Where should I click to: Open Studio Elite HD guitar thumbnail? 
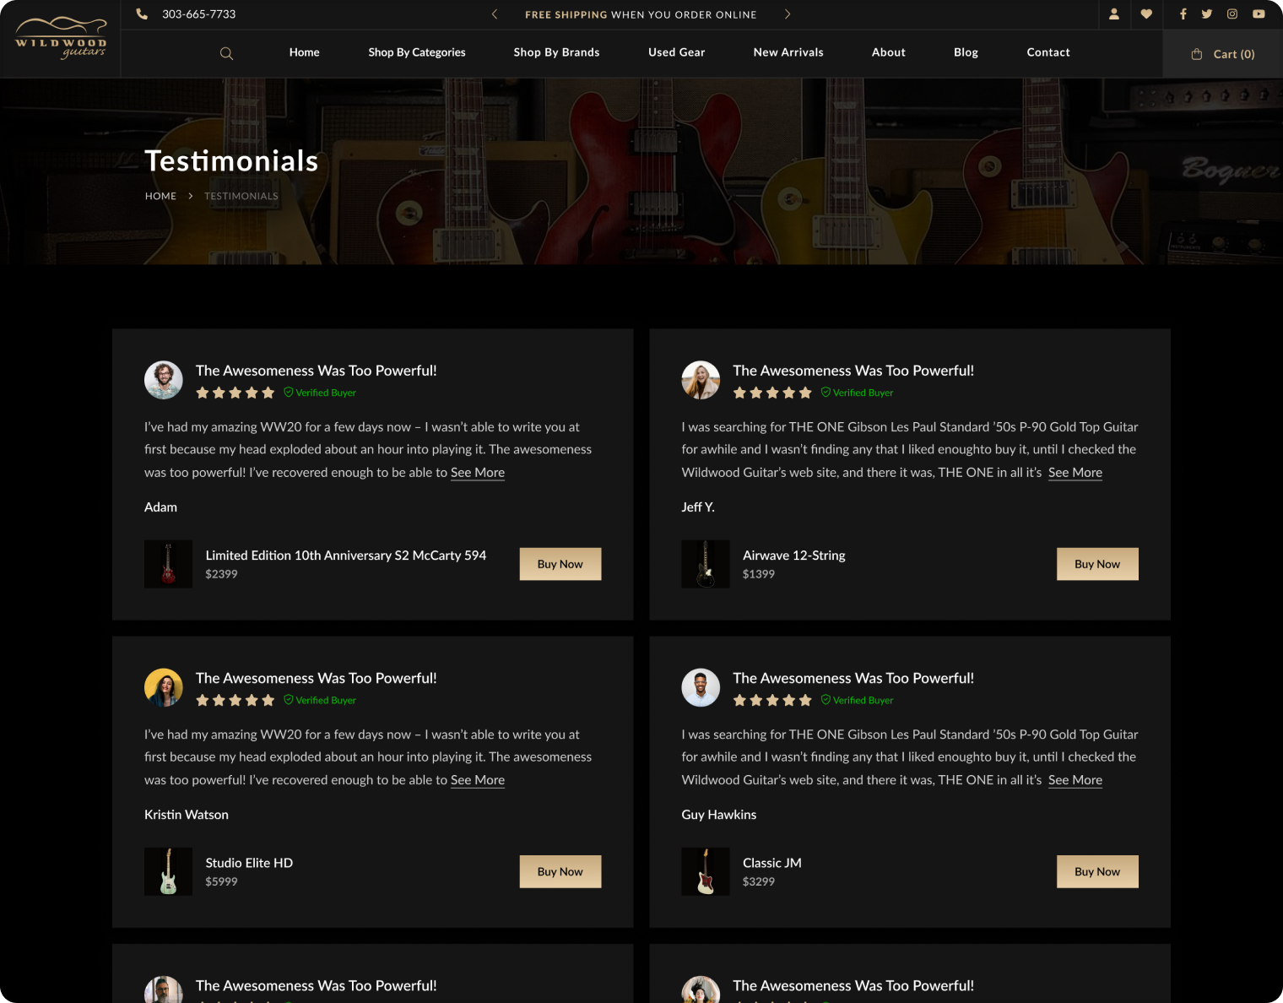coord(168,871)
